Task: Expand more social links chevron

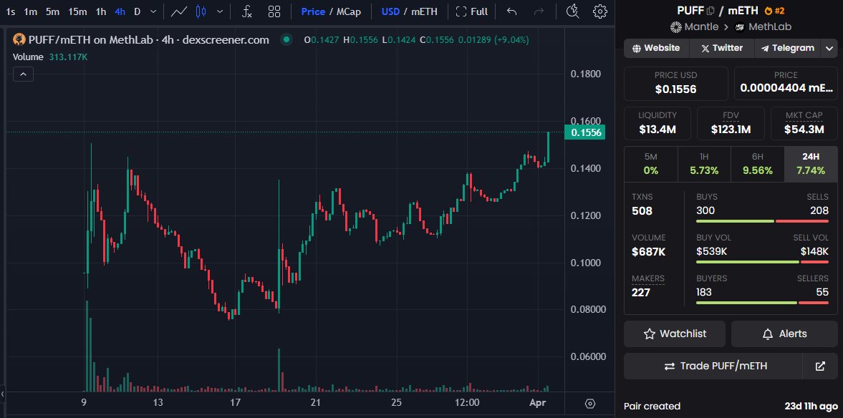Action: (829, 48)
